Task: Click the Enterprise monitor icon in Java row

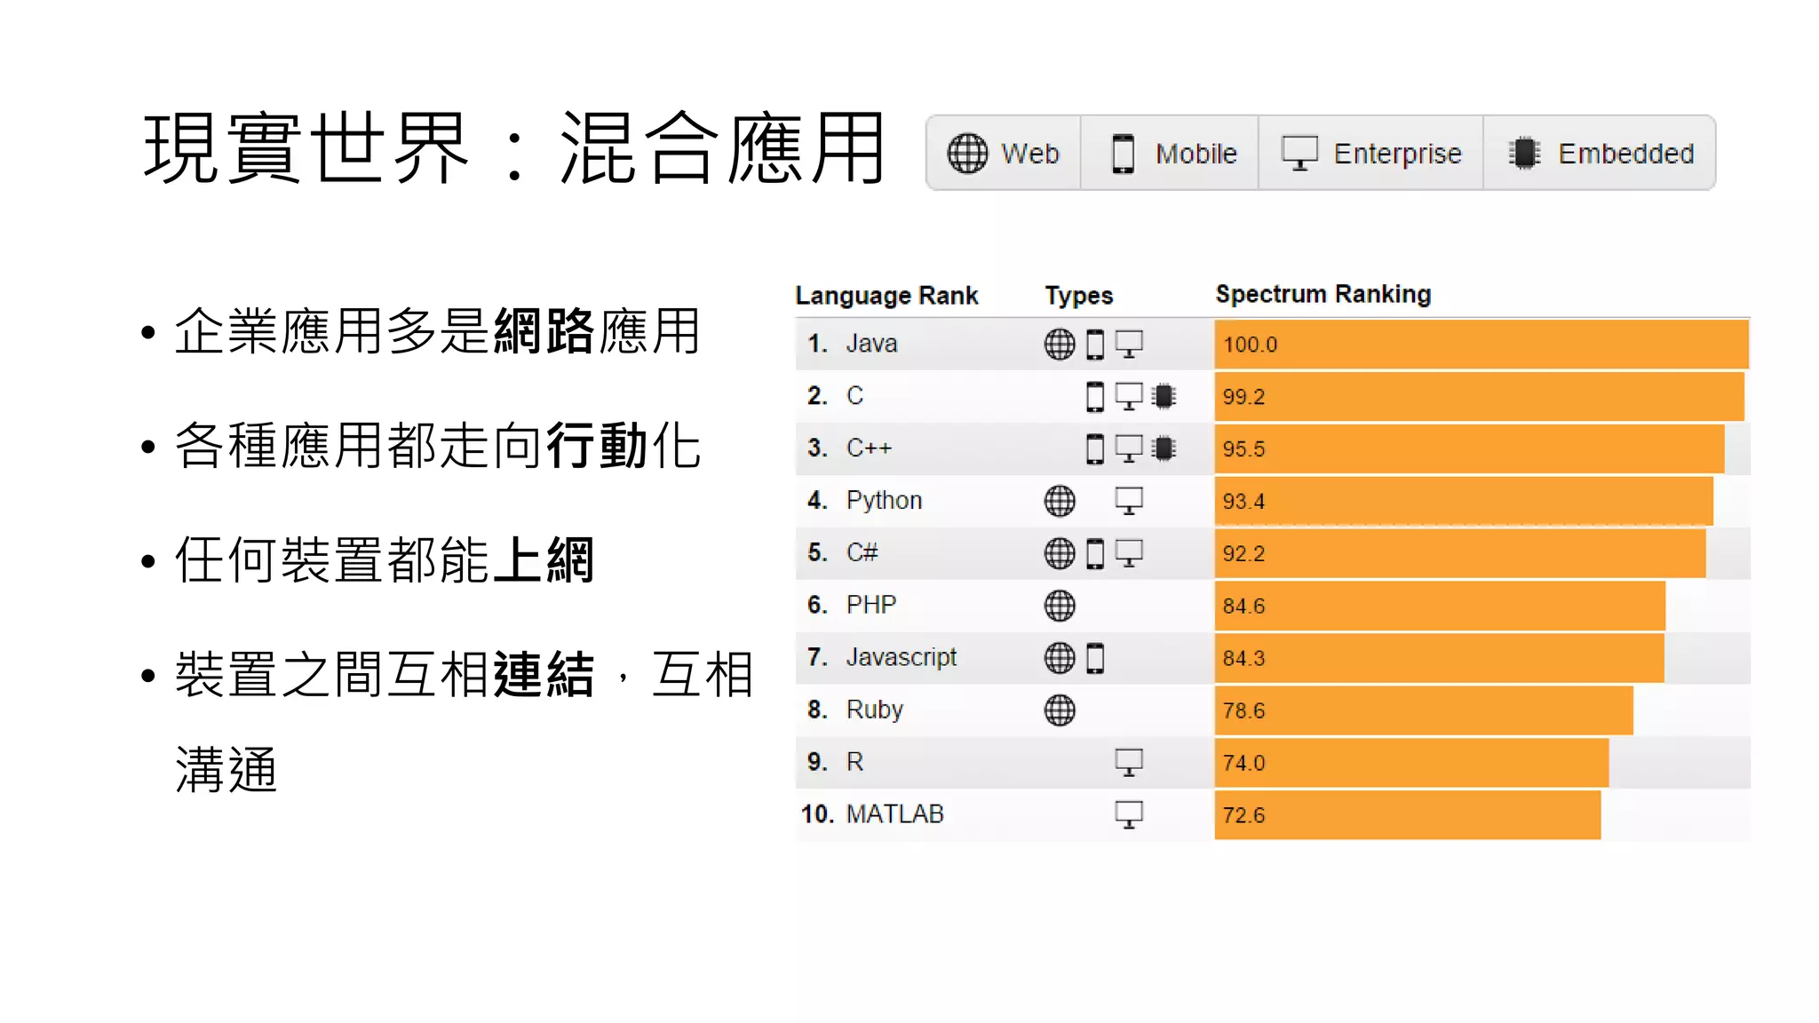Action: click(1129, 344)
